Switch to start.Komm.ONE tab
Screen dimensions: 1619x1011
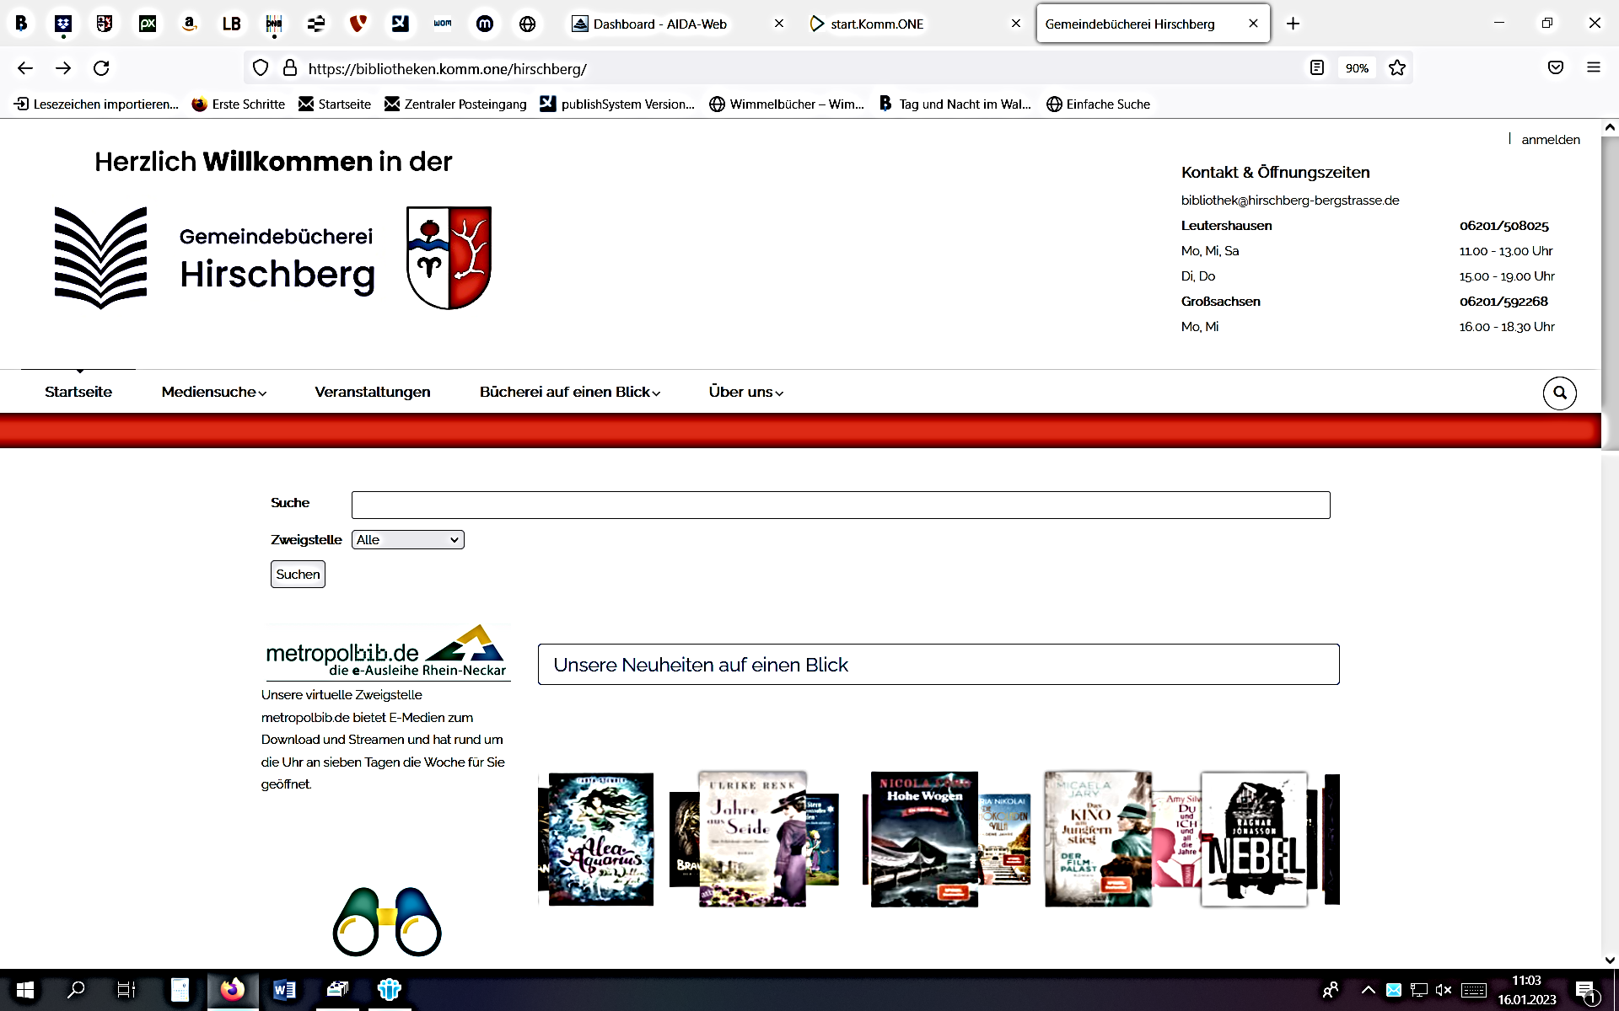(x=877, y=24)
